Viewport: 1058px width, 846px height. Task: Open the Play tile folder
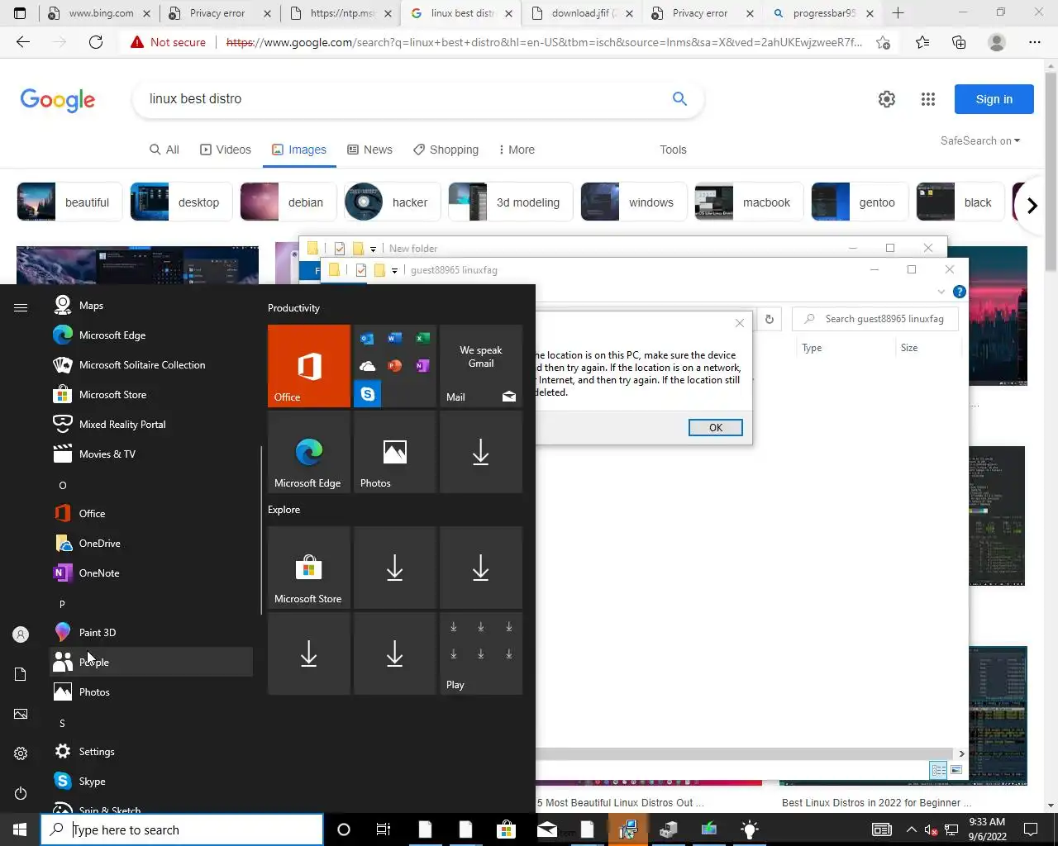[x=481, y=654]
